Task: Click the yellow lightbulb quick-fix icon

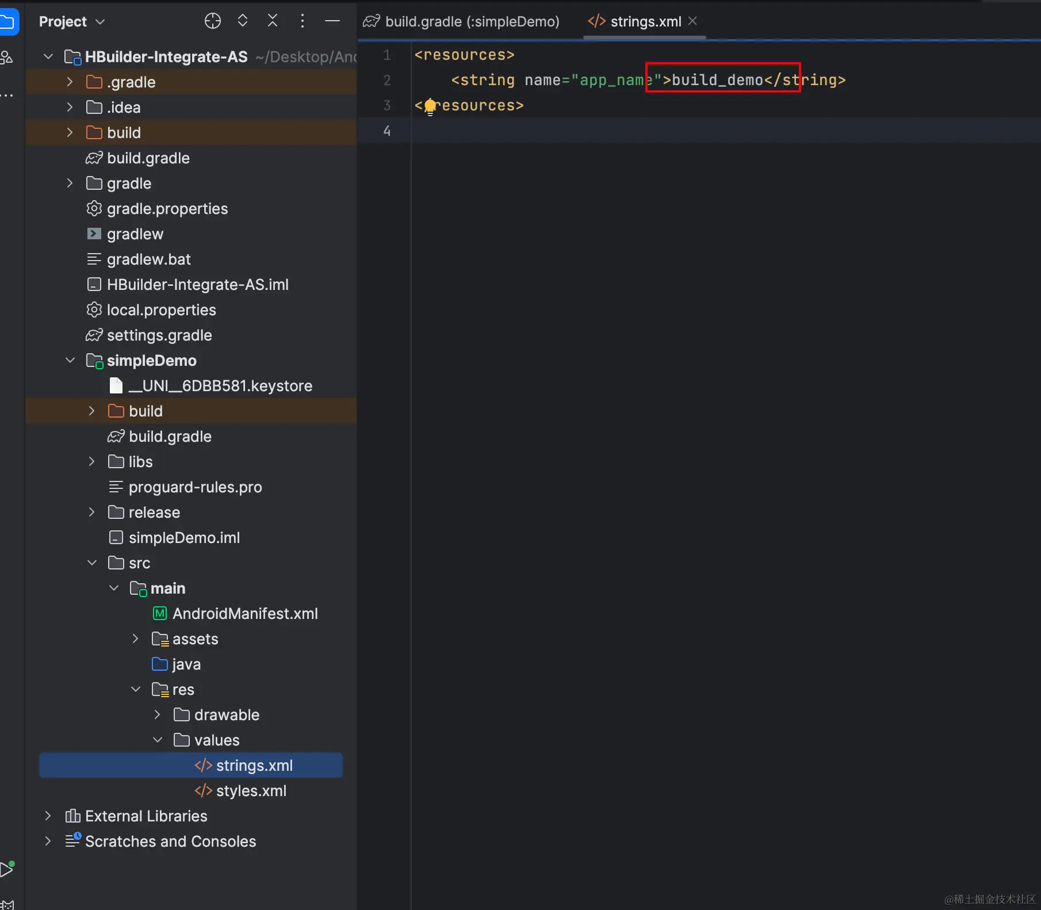Action: [430, 106]
